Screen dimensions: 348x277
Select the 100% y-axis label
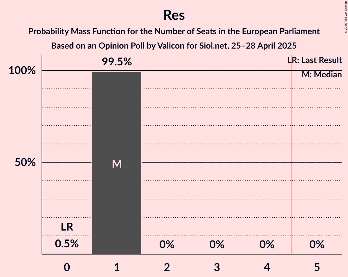(x=22, y=71)
